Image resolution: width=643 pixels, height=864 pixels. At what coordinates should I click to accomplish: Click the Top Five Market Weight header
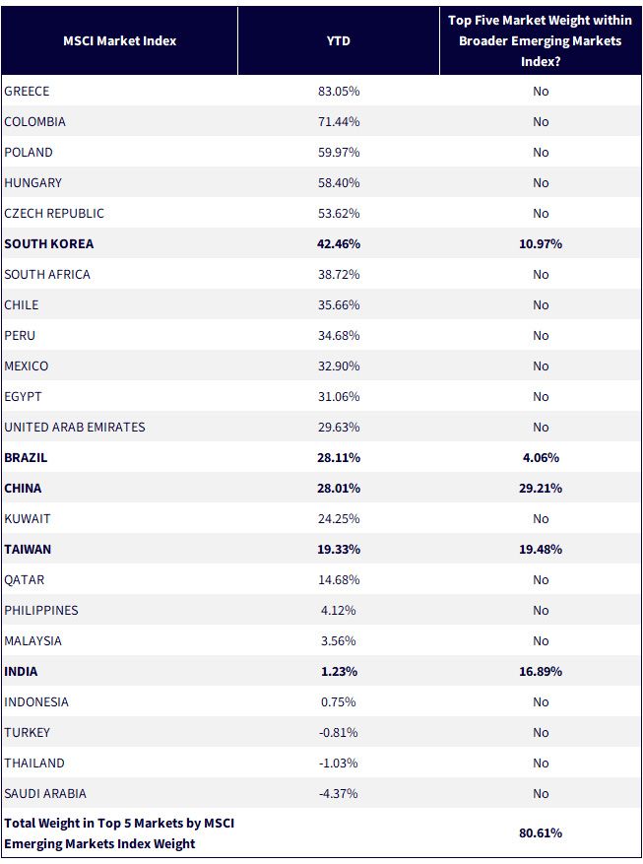point(540,40)
